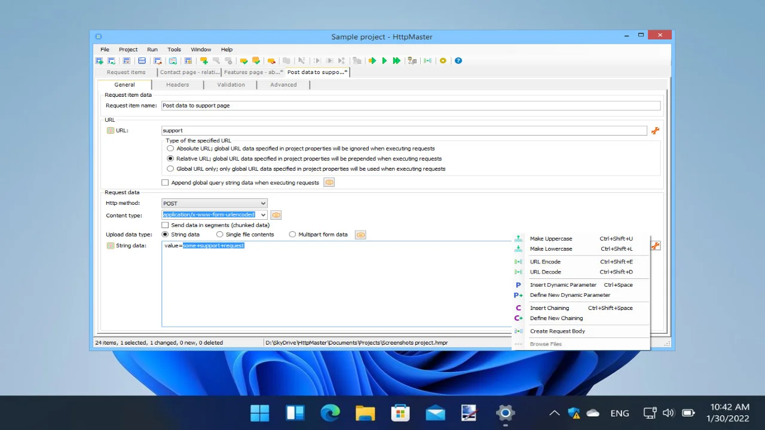Click the volume icon in system tray
Screen dimensions: 765x430
click(x=669, y=413)
